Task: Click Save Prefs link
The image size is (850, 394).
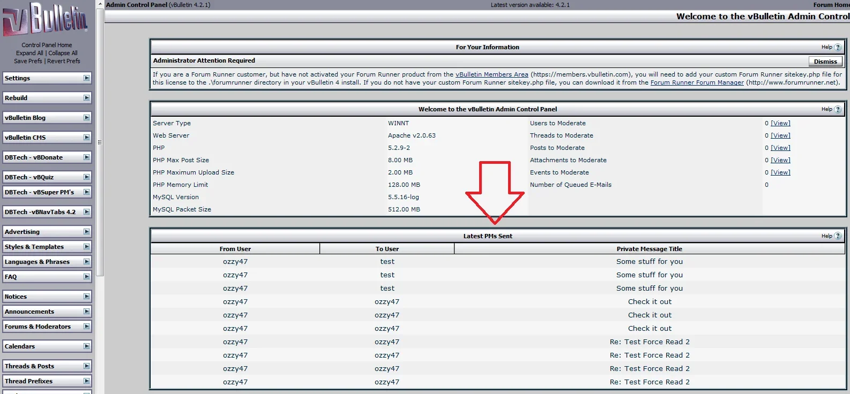Action: [x=28, y=61]
